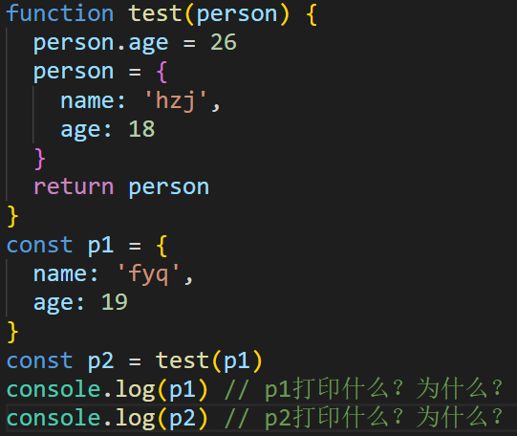The width and height of the screenshot is (517, 436).
Task: Select the number 26 in age assignment
Action: tap(224, 42)
